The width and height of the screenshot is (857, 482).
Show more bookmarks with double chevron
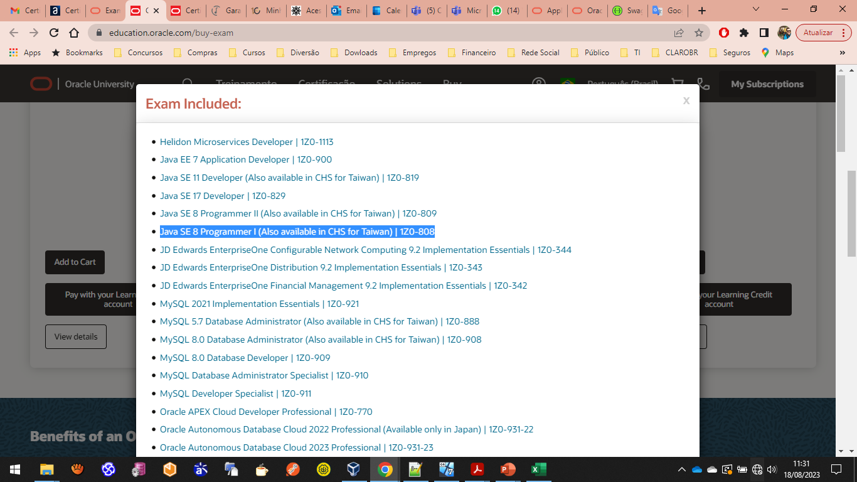tap(842, 53)
